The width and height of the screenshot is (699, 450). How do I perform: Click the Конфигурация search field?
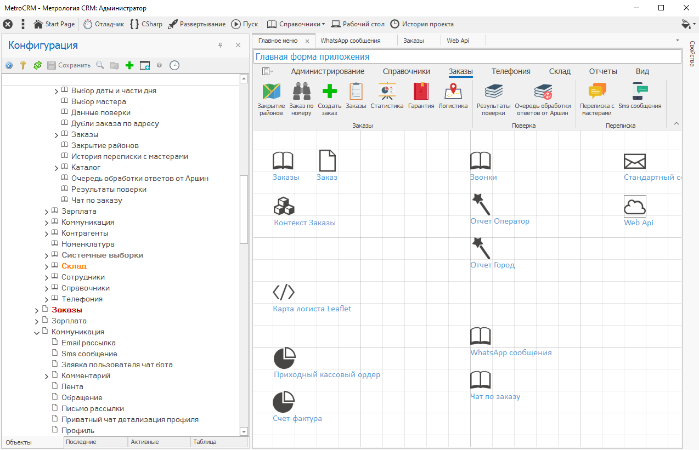[x=121, y=80]
